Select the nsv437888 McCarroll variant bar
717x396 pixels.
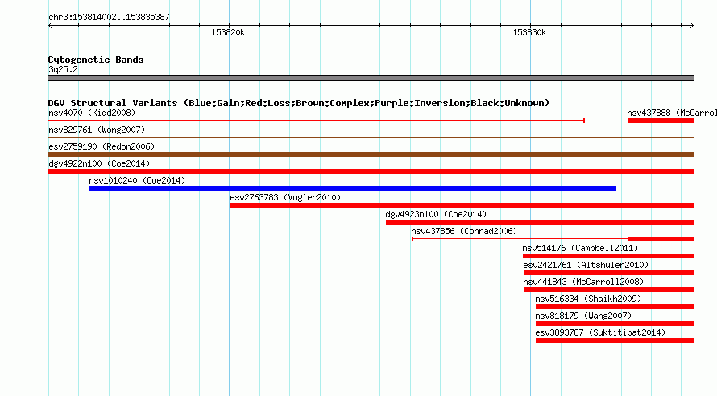[661, 121]
